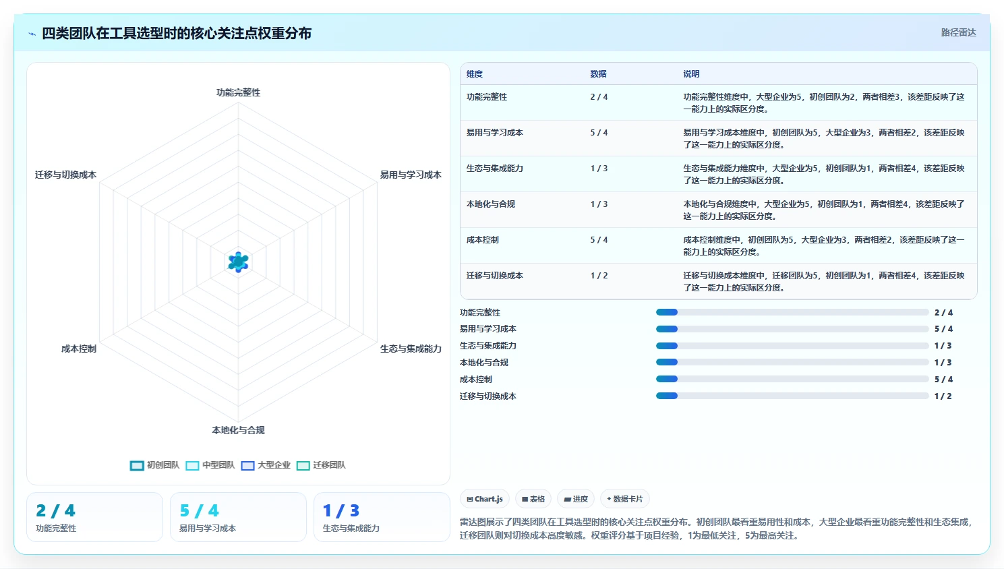This screenshot has height=569, width=1004.
Task: Click the 易用与学习成本 progress bar
Action: pyautogui.click(x=792, y=329)
